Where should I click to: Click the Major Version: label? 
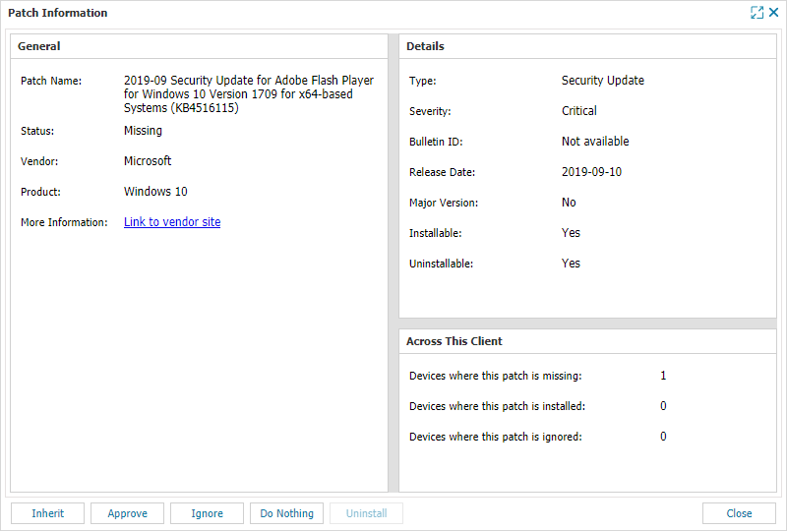tap(444, 203)
